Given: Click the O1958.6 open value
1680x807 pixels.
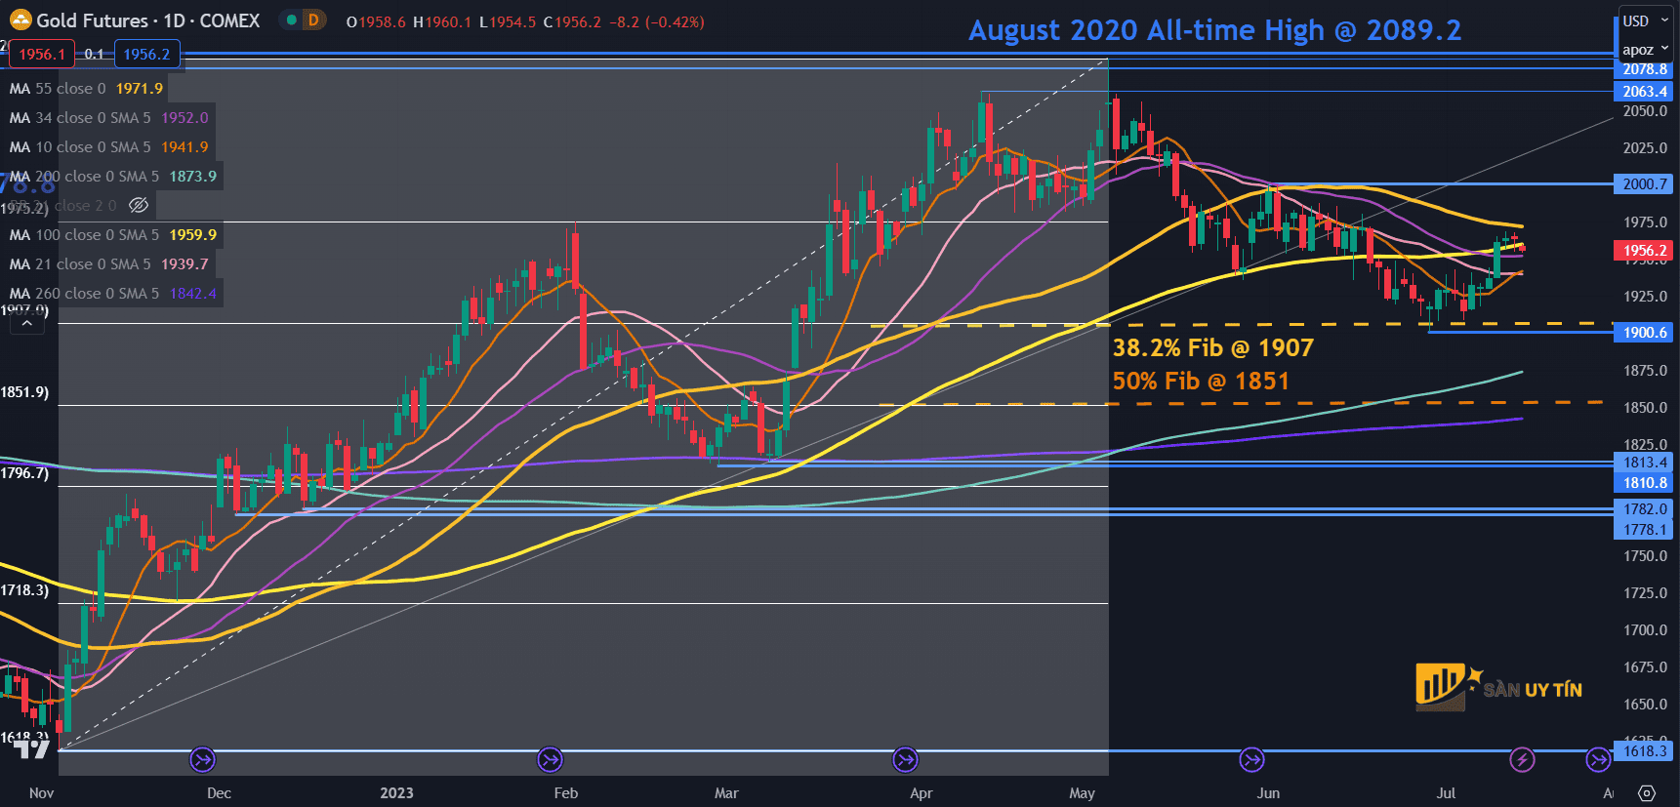Looking at the screenshot, I should pyautogui.click(x=376, y=21).
